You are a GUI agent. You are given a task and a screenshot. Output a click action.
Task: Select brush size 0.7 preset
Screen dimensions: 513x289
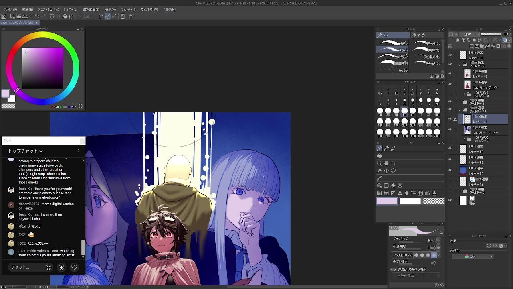(x=380, y=91)
